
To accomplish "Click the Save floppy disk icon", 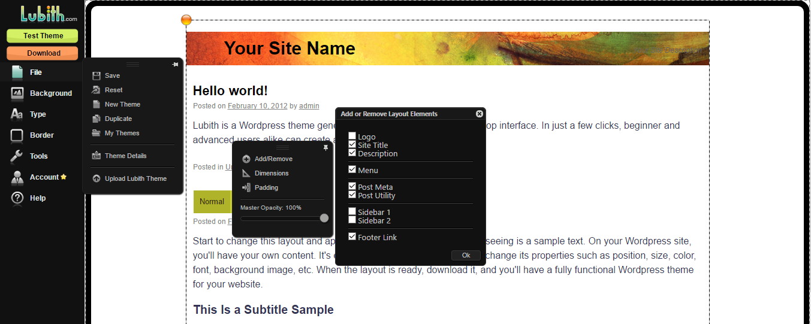I will click(96, 75).
